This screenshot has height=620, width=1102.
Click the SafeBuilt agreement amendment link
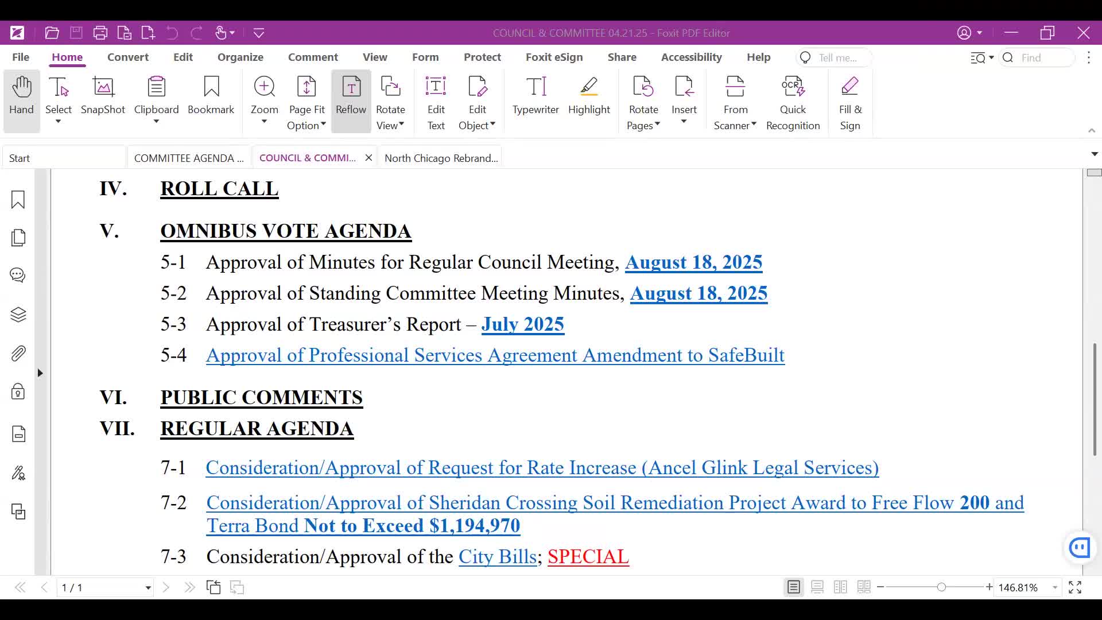(495, 355)
